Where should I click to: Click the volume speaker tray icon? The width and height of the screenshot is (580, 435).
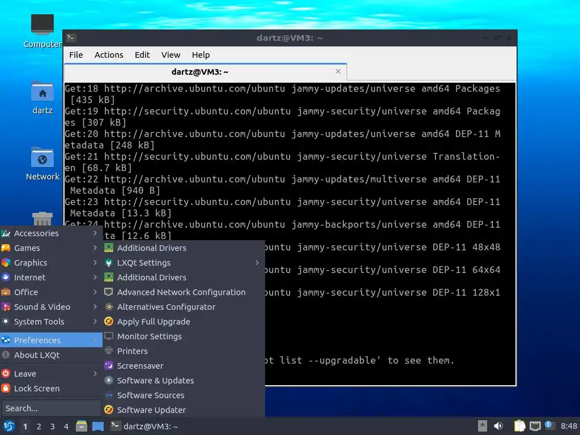point(498,426)
